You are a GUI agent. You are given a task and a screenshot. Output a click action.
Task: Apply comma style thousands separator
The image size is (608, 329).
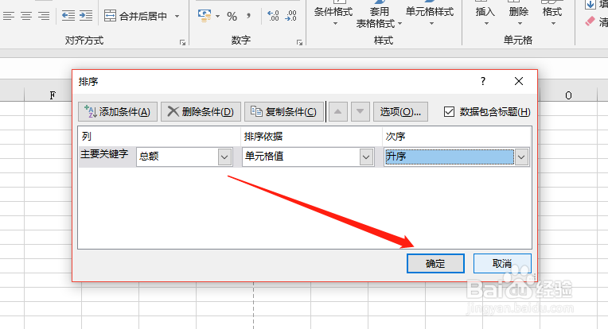248,16
